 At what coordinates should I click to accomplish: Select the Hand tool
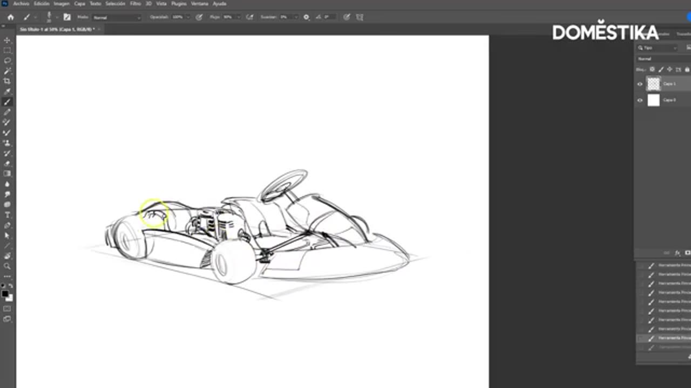(7, 256)
